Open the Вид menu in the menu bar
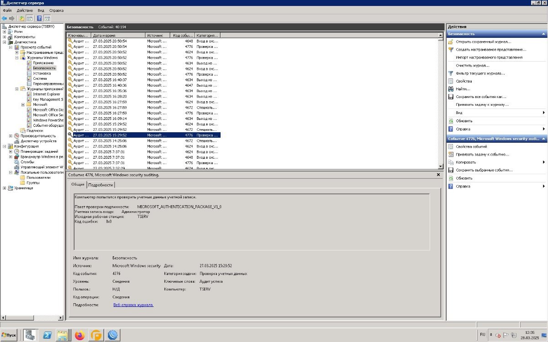The height and width of the screenshot is (342, 548). tap(41, 10)
